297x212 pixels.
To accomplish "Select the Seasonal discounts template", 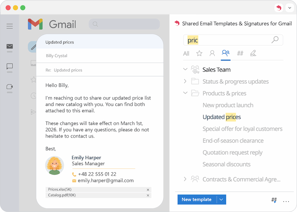I will click(x=227, y=164).
